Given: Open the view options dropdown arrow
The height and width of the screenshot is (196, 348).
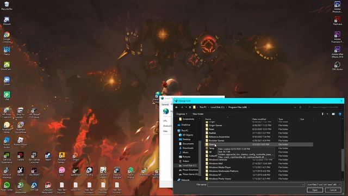Looking at the screenshot, I should [327, 114].
